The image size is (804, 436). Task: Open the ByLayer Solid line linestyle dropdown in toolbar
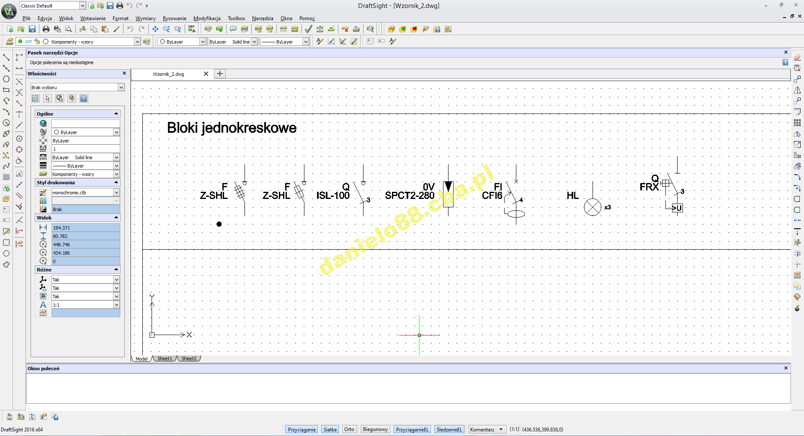[x=254, y=41]
